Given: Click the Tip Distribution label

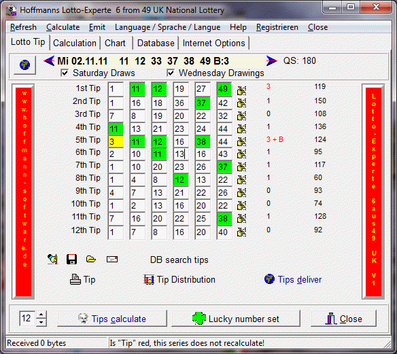Looking at the screenshot, I should coord(186,280).
